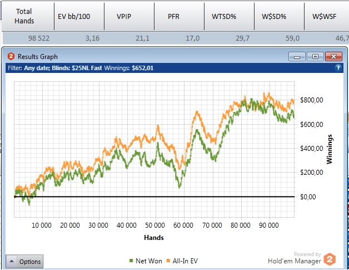Toggle the All-In EV orange legend swatch
The height and width of the screenshot is (270, 349).
(168, 261)
